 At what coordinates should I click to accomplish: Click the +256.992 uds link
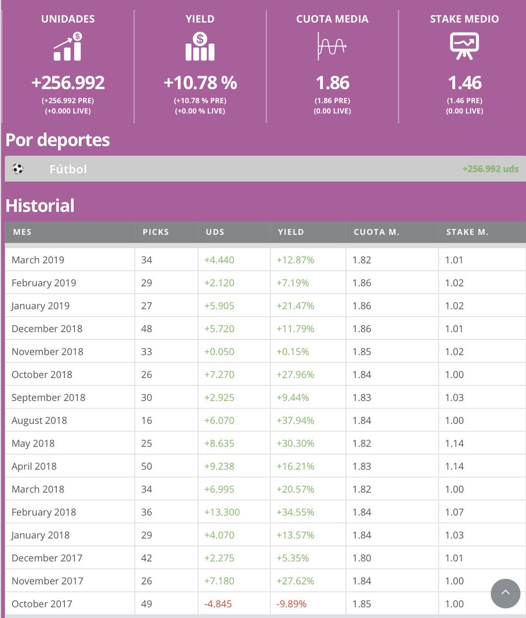491,169
